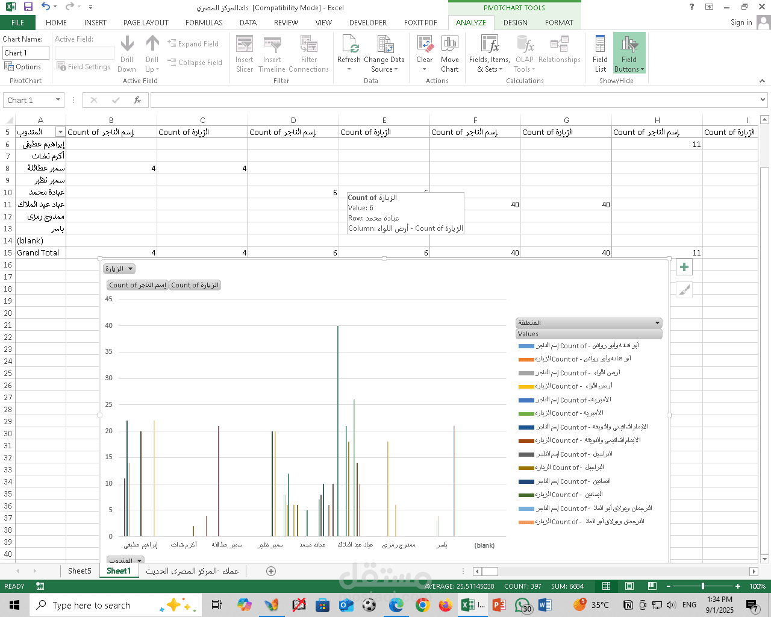Click the Sign in link
This screenshot has width=771, height=617.
pos(741,22)
